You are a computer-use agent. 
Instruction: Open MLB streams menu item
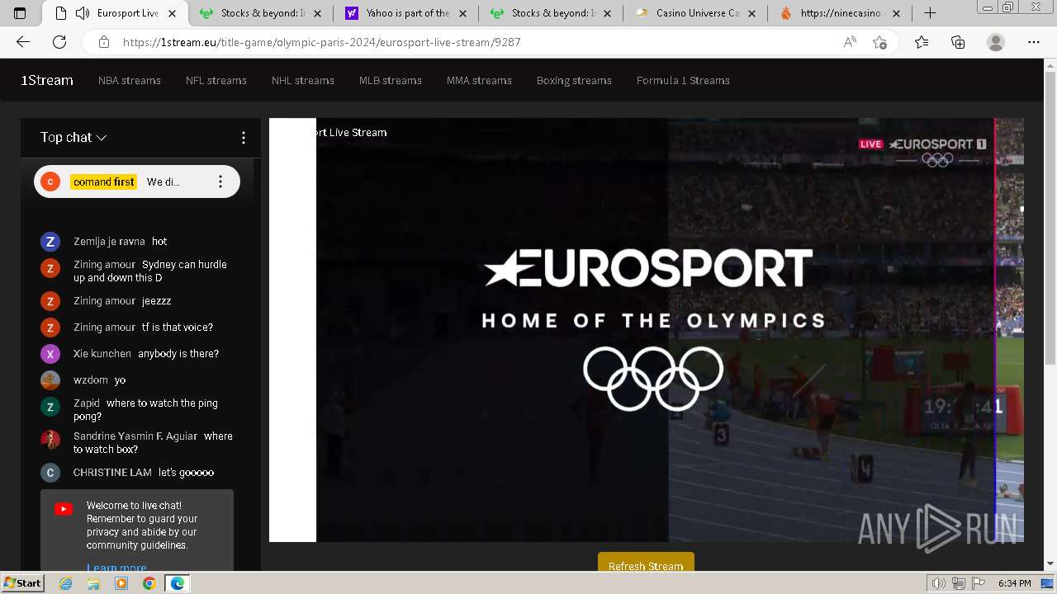[391, 80]
